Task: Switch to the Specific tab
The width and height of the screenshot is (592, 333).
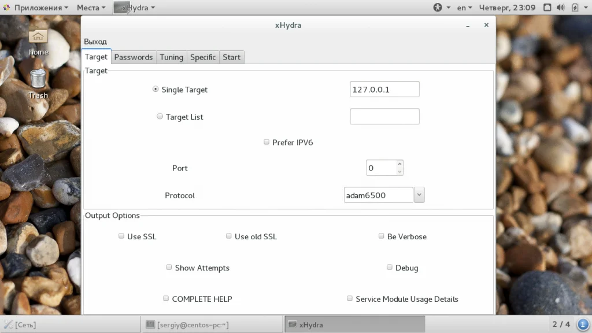Action: (203, 57)
